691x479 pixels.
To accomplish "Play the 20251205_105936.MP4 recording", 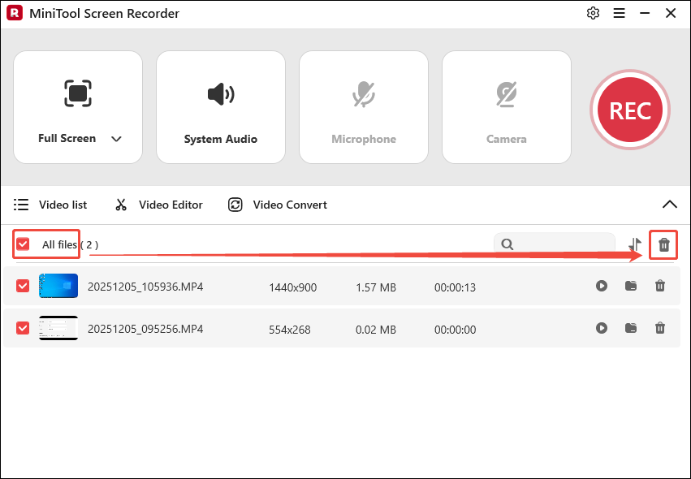I will [x=602, y=287].
